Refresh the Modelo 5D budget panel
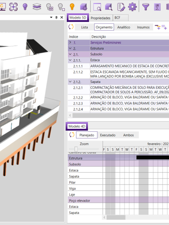This screenshot has height=225, width=169. pyautogui.click(x=71, y=27)
